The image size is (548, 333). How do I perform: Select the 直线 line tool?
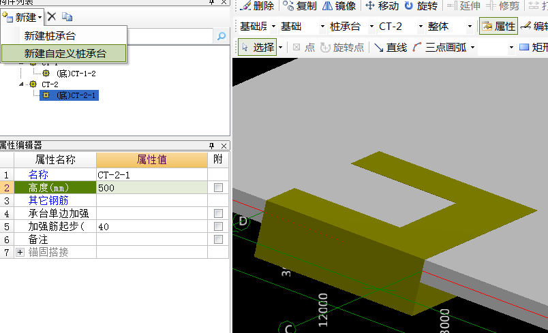click(391, 47)
